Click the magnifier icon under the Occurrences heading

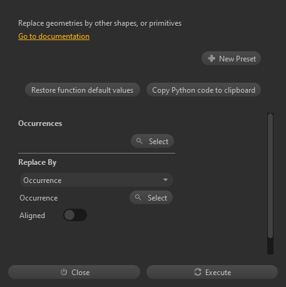139,141
